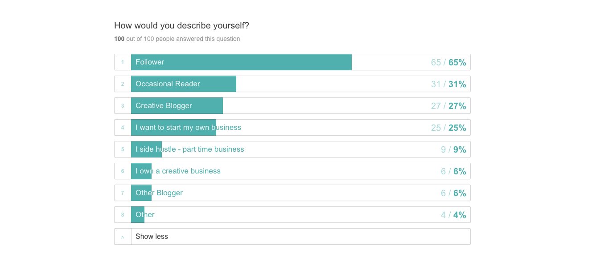Collapse the list via Show less
This screenshot has width=592, height=270.
tap(292, 237)
